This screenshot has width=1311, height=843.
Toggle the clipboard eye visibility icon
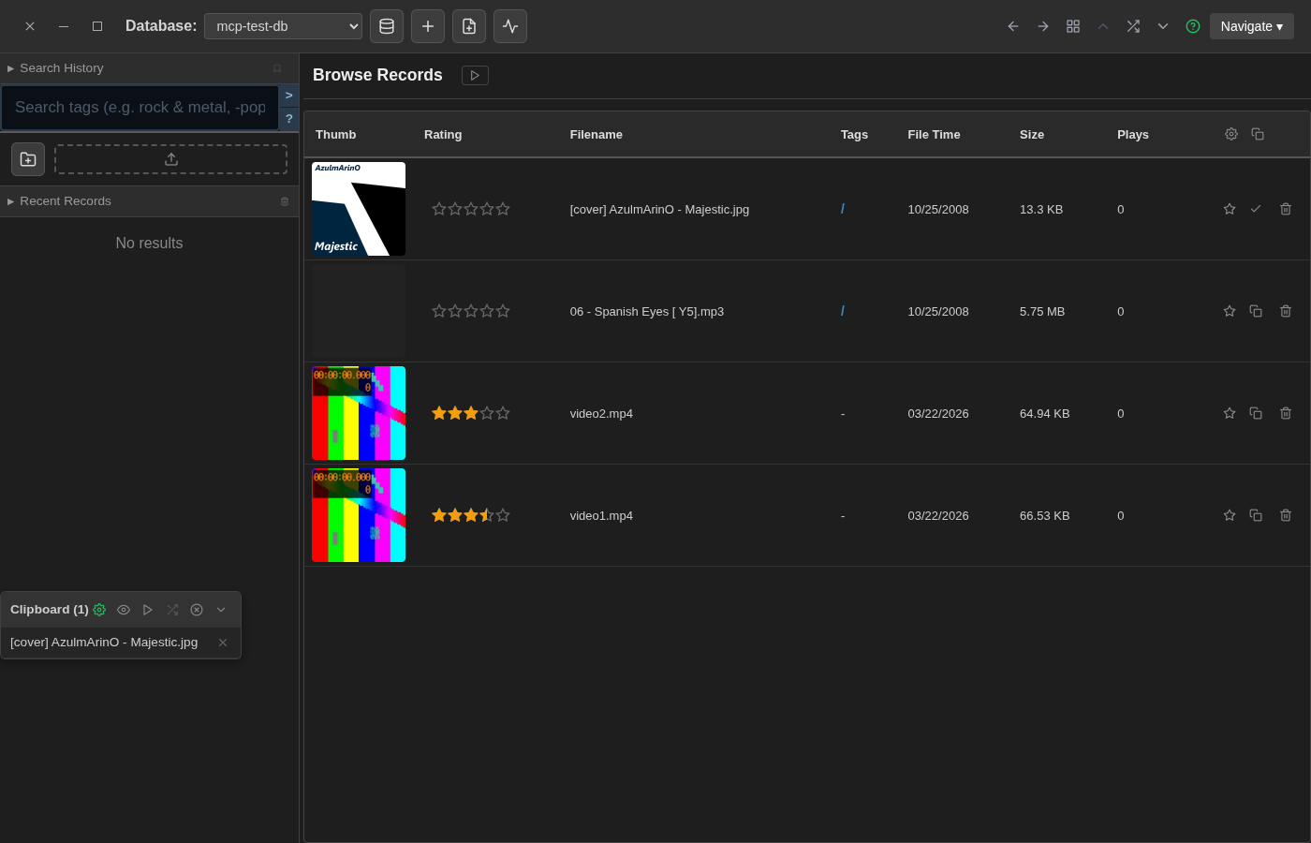point(124,610)
